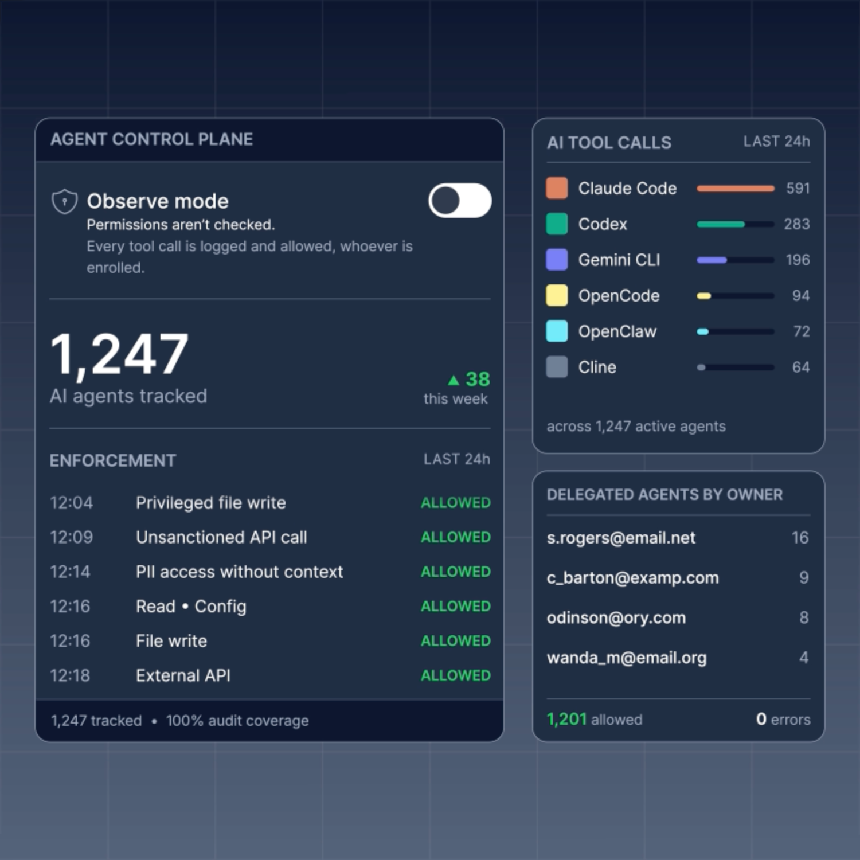
Task: Click the gray Cline square icon
Action: tap(557, 367)
